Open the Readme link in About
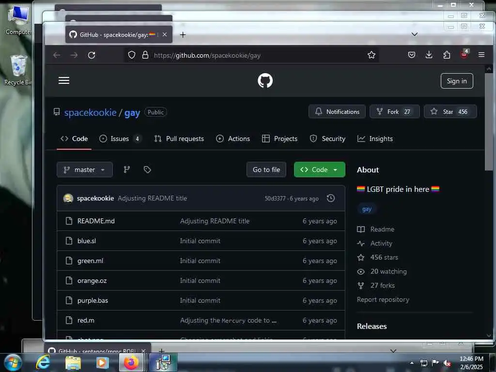496x372 pixels. pos(376,229)
